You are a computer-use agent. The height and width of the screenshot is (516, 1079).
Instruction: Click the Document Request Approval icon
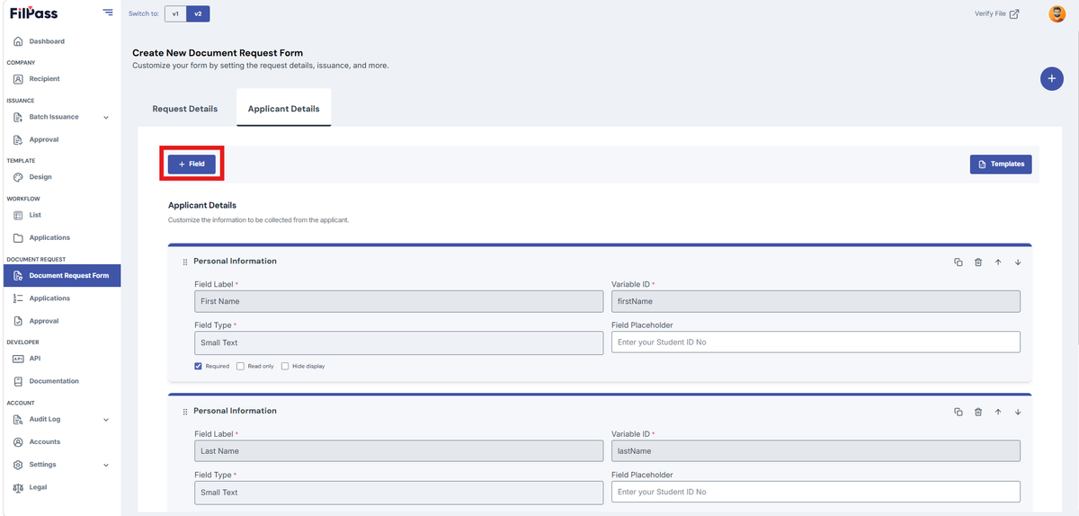click(x=18, y=321)
